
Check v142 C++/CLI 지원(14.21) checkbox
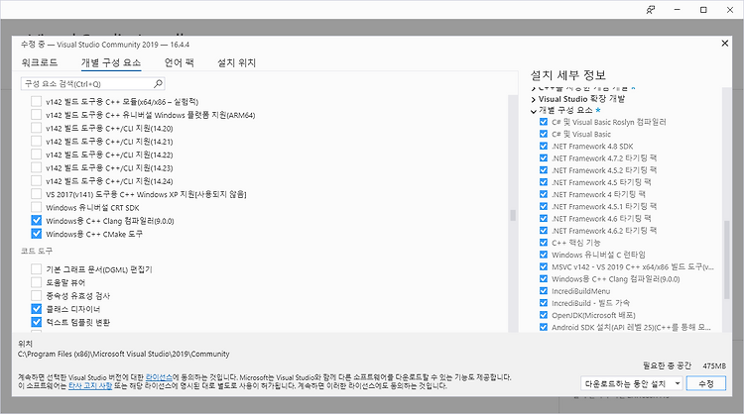[x=36, y=142]
